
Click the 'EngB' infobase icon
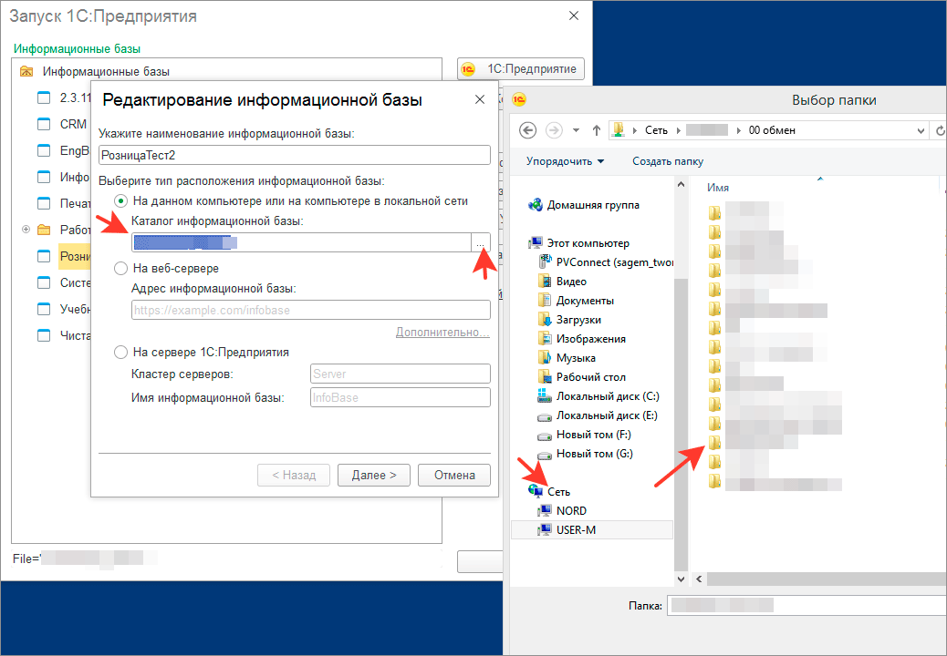pos(44,150)
